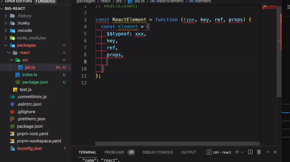
Task: Expand the .vscode folder chevron
Action: [x=6, y=31]
